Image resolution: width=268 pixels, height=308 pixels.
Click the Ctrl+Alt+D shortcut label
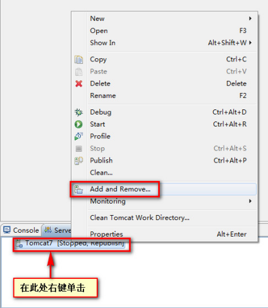pyautogui.click(x=229, y=112)
